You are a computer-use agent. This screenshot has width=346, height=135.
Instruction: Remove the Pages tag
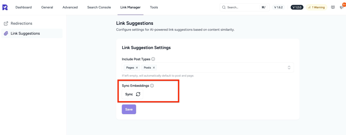pos(137,67)
